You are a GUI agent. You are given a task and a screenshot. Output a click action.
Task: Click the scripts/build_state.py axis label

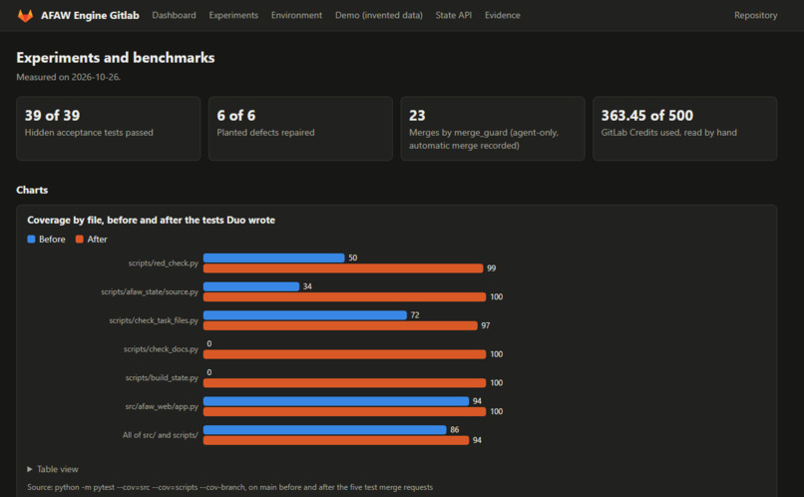(x=162, y=378)
